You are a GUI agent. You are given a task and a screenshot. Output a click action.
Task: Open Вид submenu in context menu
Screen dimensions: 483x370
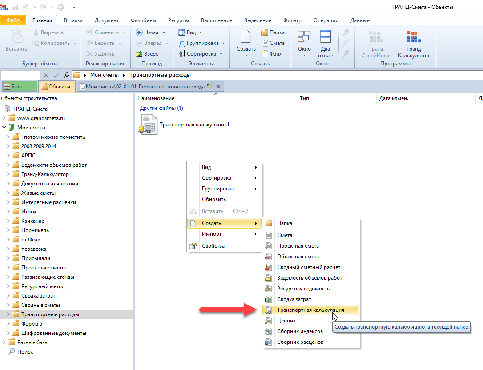(x=224, y=167)
